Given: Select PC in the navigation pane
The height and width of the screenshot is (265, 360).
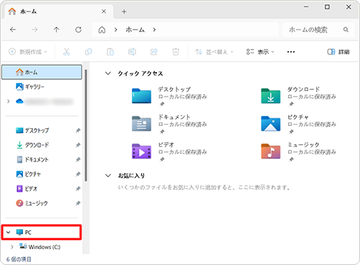Looking at the screenshot, I should pyautogui.click(x=42, y=233).
